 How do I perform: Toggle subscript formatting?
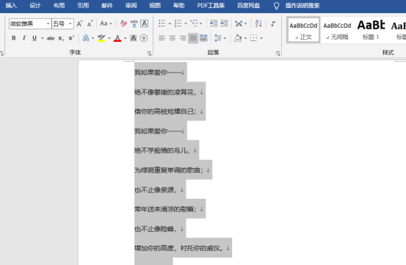(61, 38)
